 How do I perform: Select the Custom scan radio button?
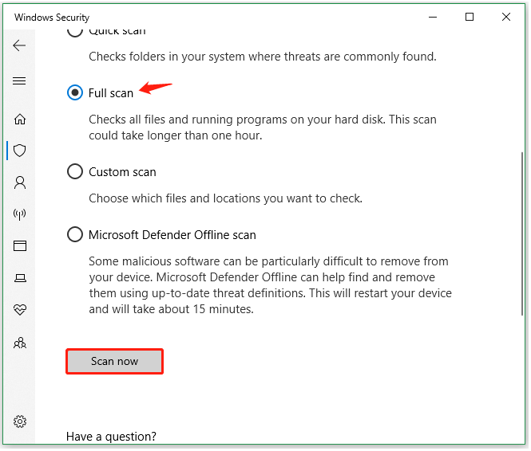point(75,172)
